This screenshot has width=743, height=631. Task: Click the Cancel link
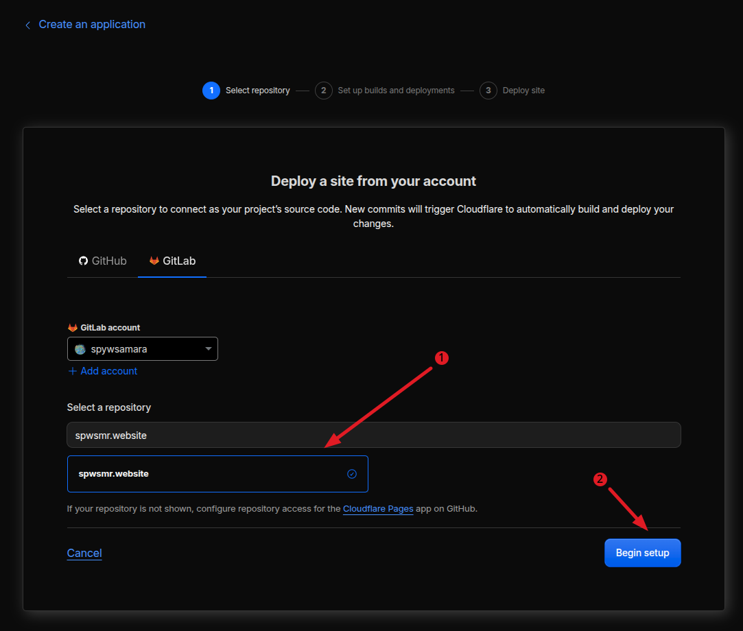[84, 553]
